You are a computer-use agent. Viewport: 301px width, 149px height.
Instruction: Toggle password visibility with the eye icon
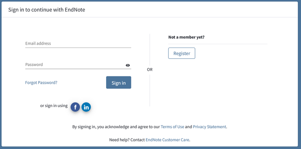point(128,66)
